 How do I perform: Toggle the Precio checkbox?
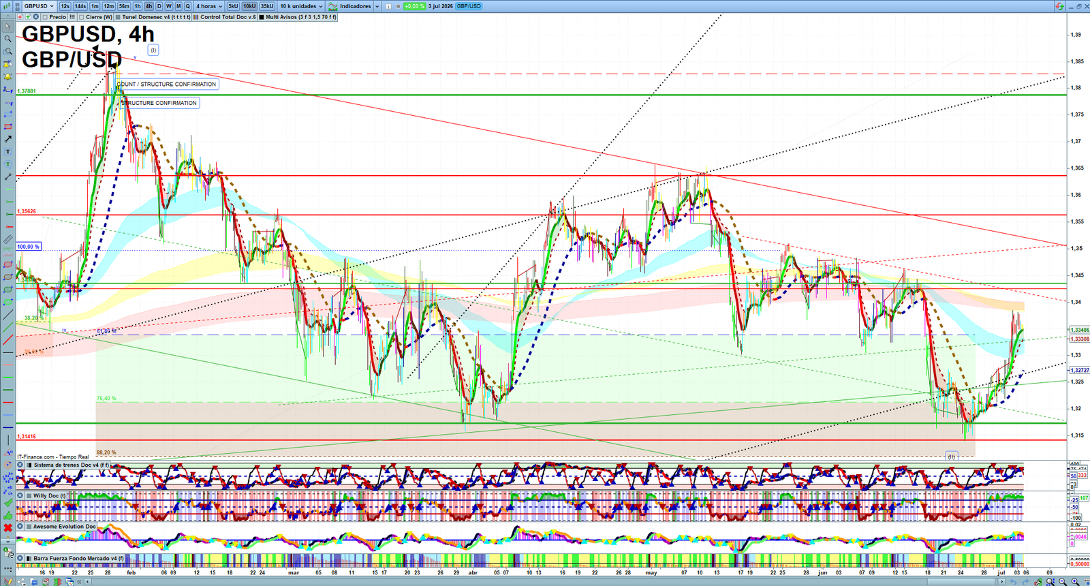coord(45,16)
